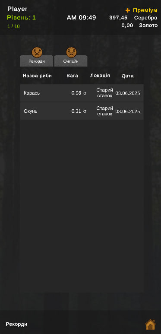This screenshot has width=161, height=334.
Task: Click the Рівень: 1 level label
Action: (21, 18)
